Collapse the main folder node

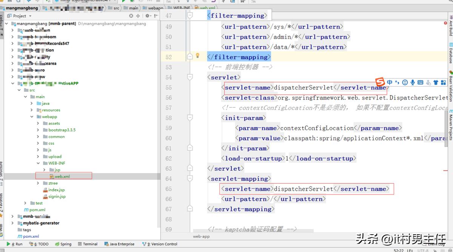click(26, 97)
